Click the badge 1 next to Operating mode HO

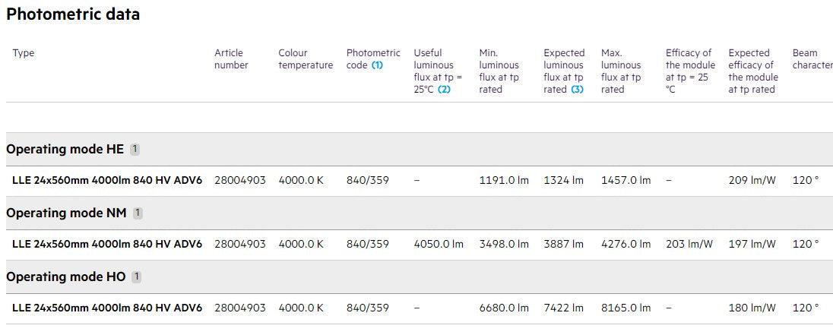point(137,277)
